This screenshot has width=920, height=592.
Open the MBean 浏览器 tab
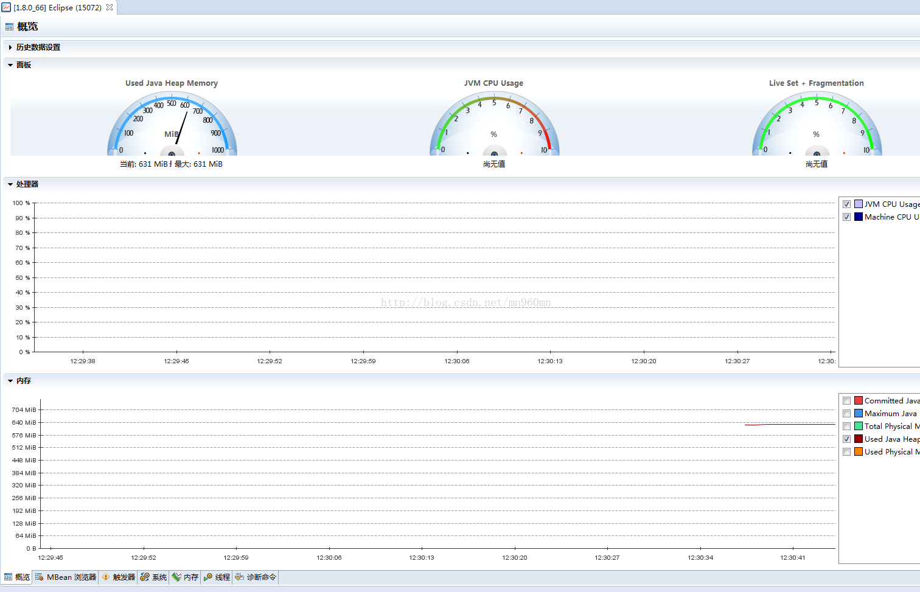[66, 577]
